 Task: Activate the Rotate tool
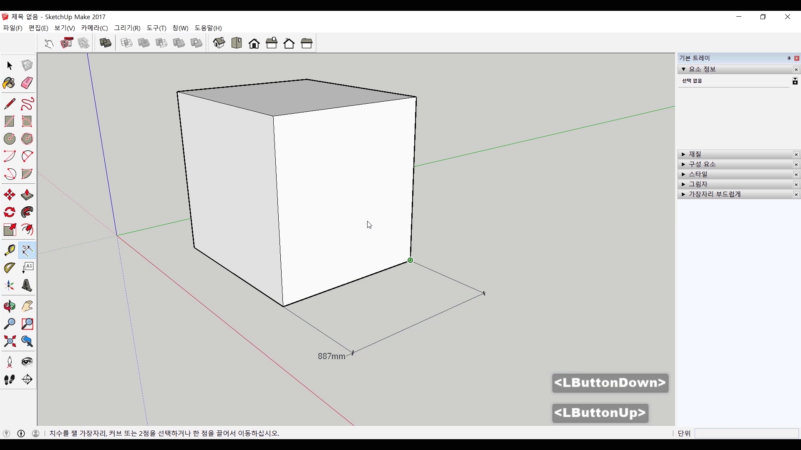click(x=9, y=212)
